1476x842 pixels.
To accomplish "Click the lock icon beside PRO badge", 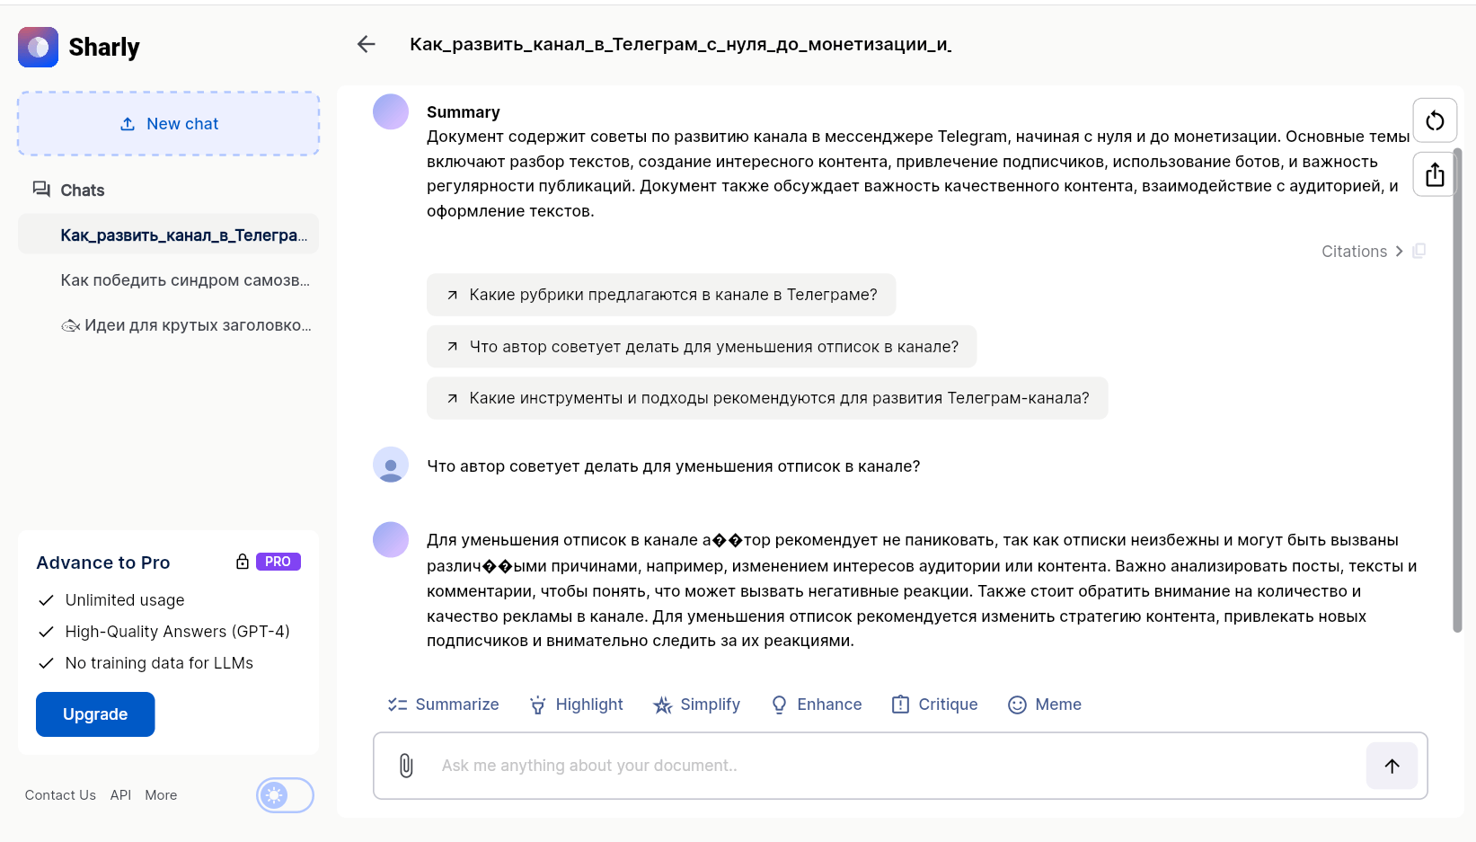I will pyautogui.click(x=243, y=562).
